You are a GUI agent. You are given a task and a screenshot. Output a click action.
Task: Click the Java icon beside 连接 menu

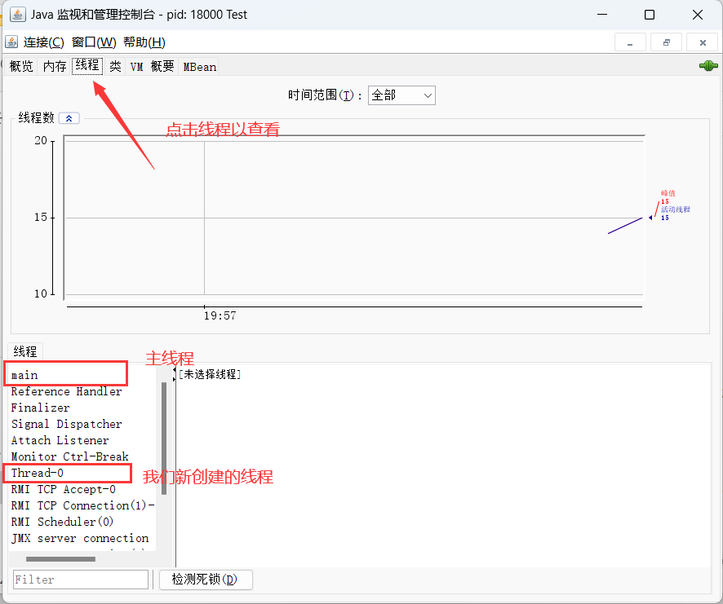(x=11, y=42)
